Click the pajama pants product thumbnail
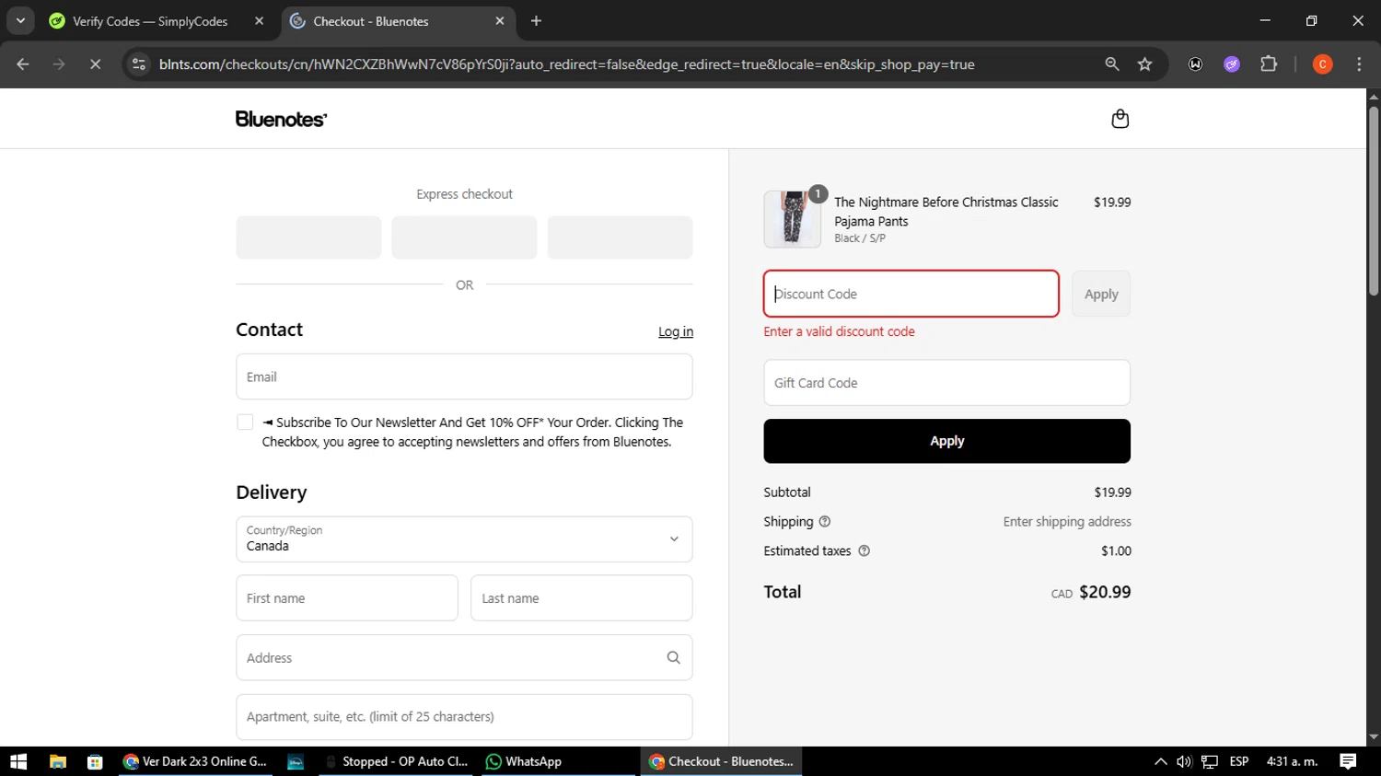Viewport: 1381px width, 776px height. tap(793, 219)
